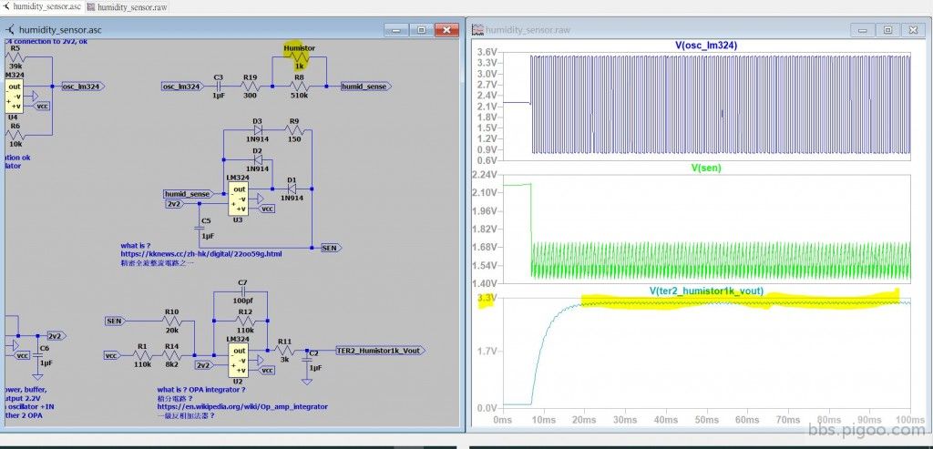The image size is (933, 449).
Task: Select the D3 diode symbol
Action: tap(257, 129)
